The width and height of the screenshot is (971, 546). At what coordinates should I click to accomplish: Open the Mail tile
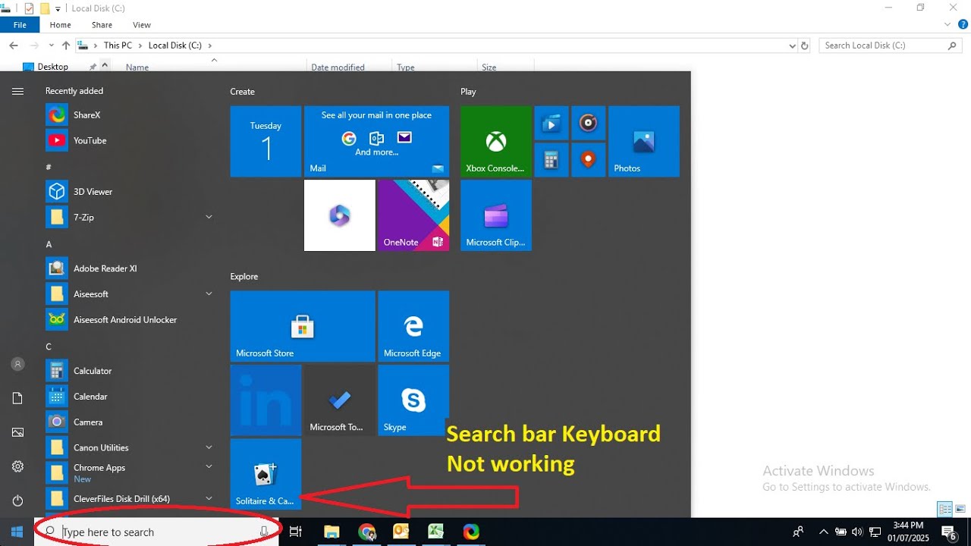(x=376, y=142)
